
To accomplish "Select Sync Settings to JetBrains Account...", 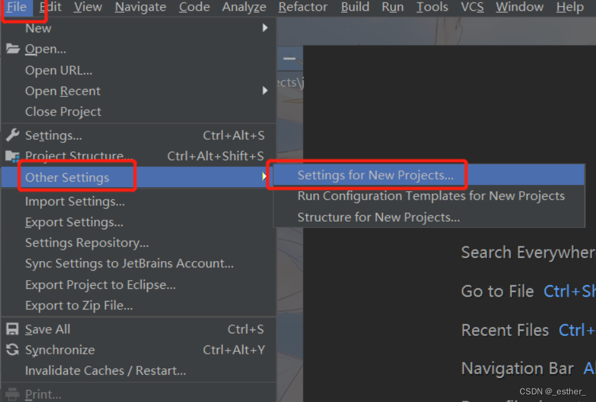I will (139, 264).
